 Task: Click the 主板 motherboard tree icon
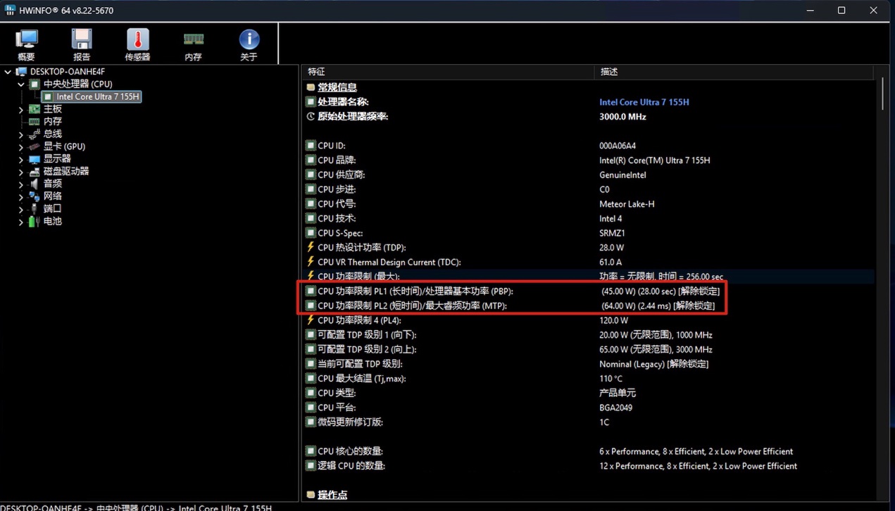pyautogui.click(x=35, y=109)
